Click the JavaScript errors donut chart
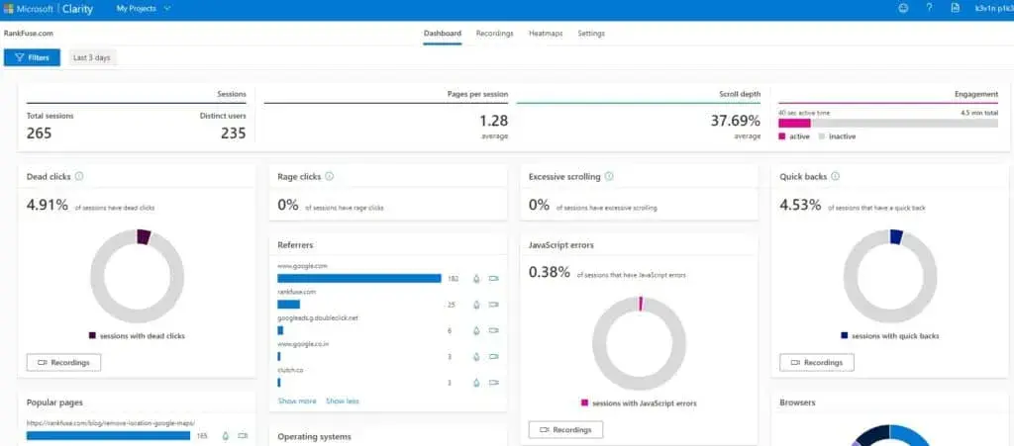The height and width of the screenshot is (446, 1014). (639, 343)
